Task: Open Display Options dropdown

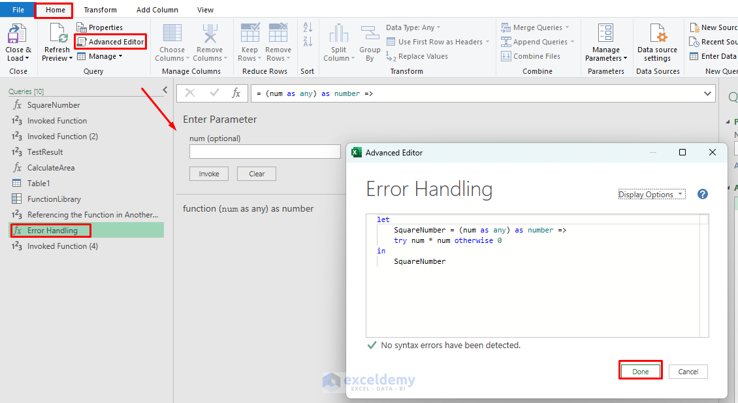Action: [x=651, y=194]
